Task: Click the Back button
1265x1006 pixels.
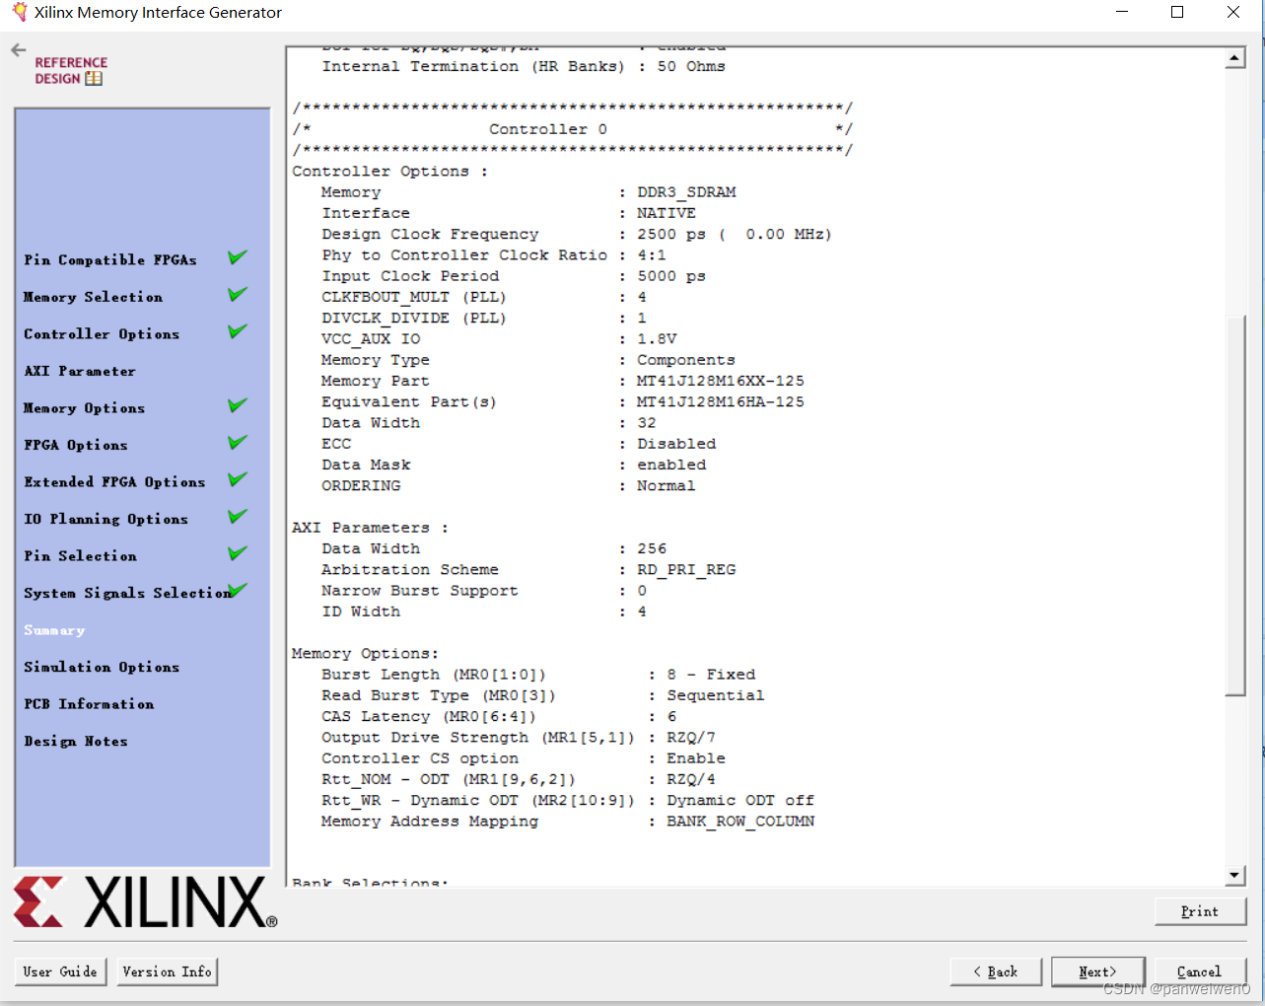Action: click(x=996, y=971)
